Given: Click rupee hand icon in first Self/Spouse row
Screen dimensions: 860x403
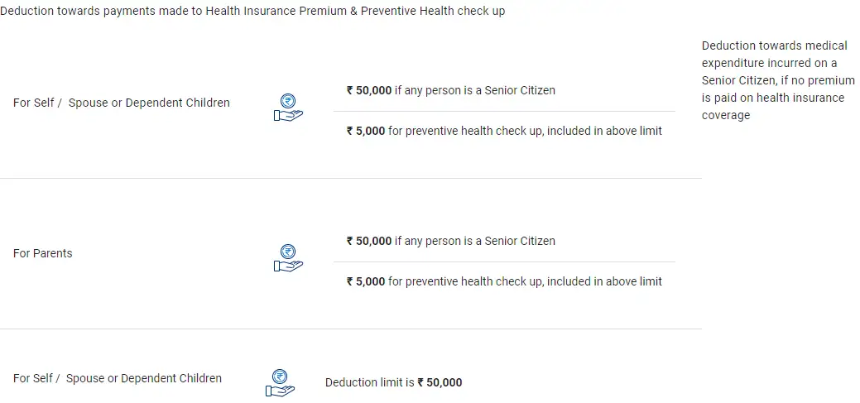Looking at the screenshot, I should click(x=288, y=108).
